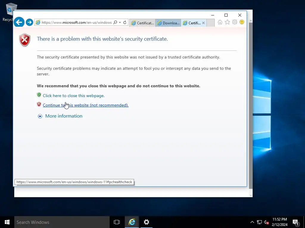Open Favorites star icon
Screen dimensions: 305x228
(x=227, y=22)
